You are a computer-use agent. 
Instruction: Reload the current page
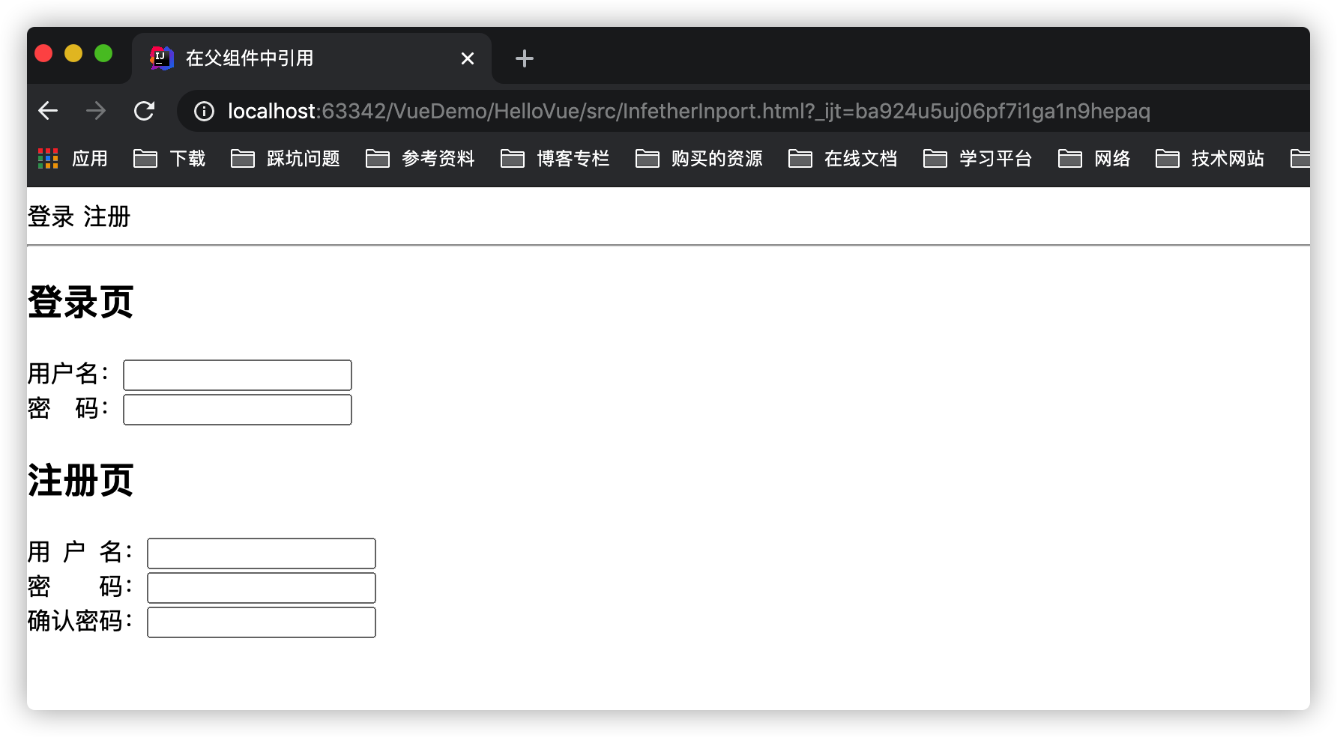[x=144, y=111]
